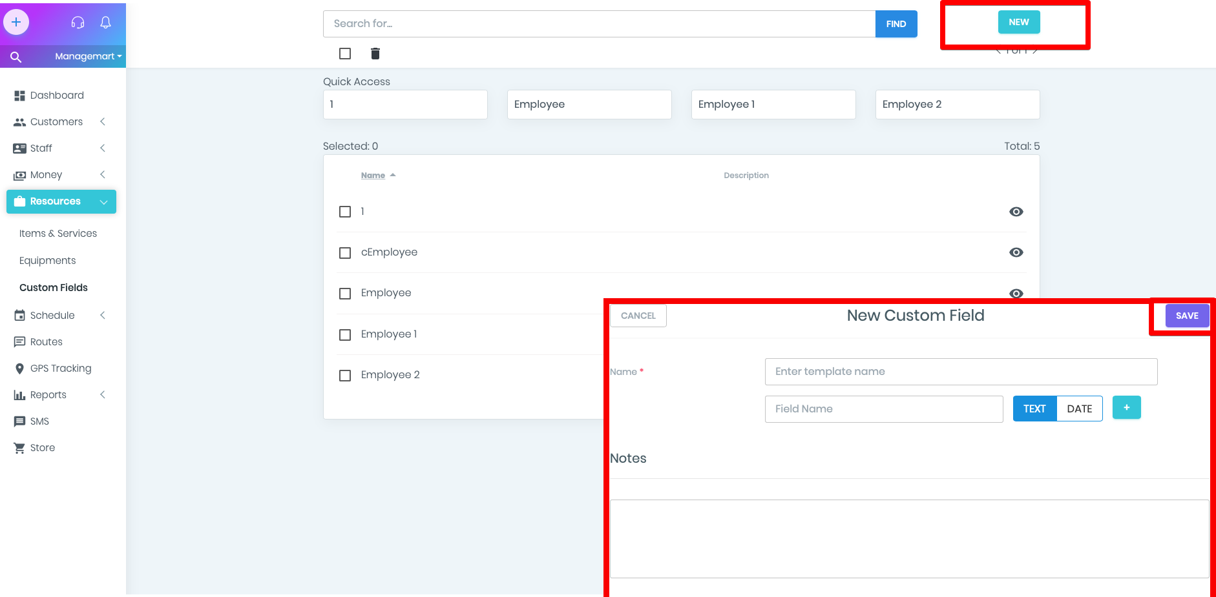The width and height of the screenshot is (1216, 597).
Task: Open Items & Services submenu item
Action: click(x=58, y=234)
